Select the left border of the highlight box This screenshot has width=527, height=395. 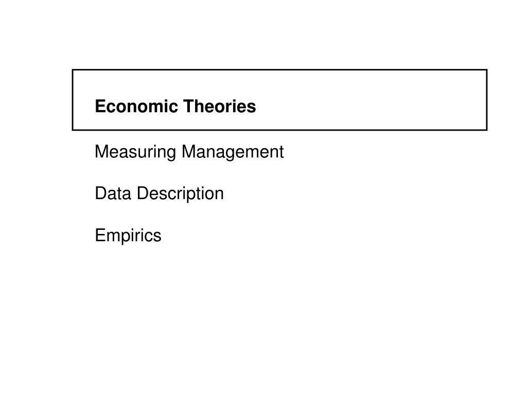coord(73,100)
